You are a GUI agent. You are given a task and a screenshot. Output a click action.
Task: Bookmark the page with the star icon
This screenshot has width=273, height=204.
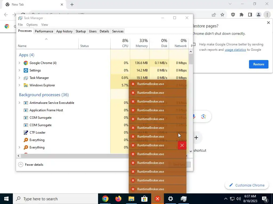coord(222,15)
